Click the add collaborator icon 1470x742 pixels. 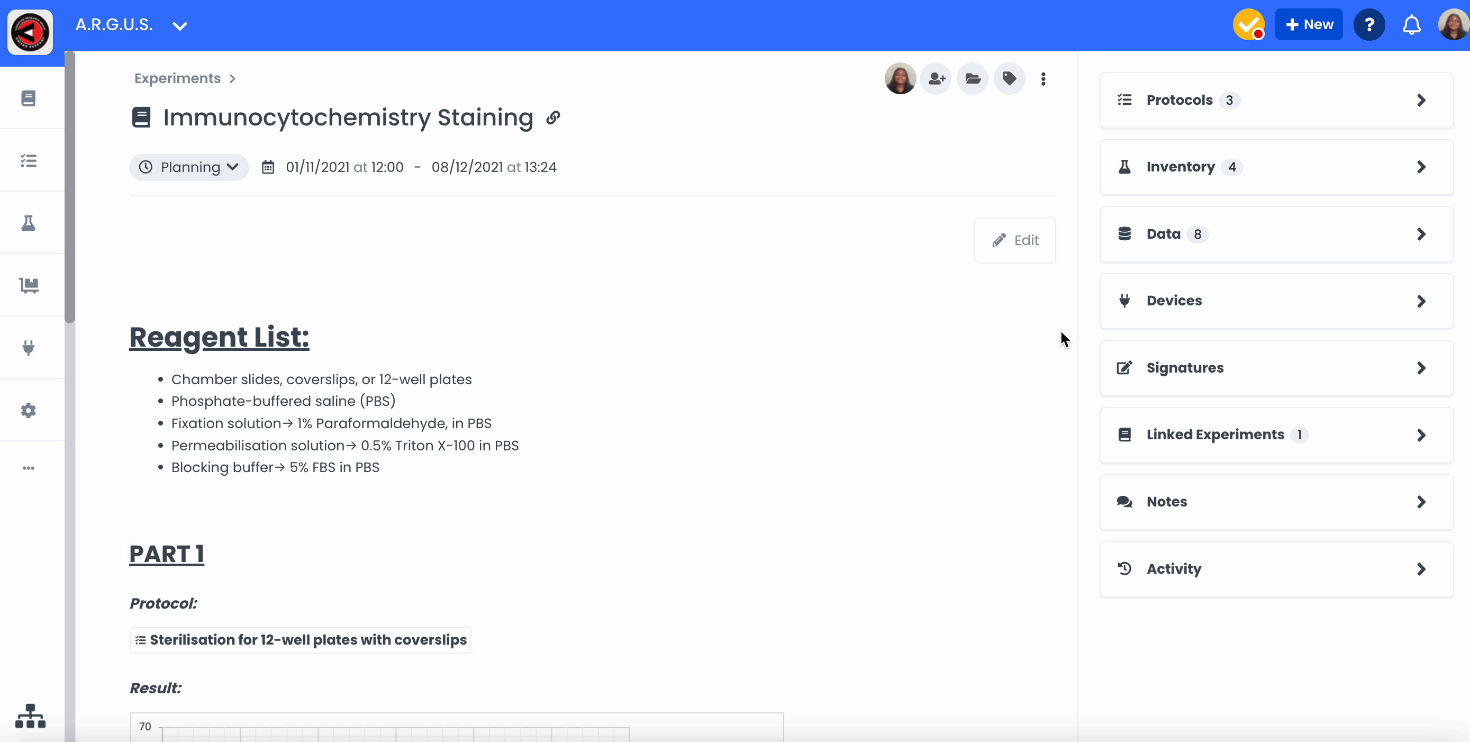[x=936, y=79]
